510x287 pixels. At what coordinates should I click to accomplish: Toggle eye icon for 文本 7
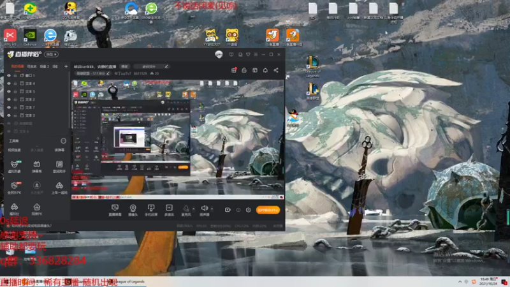pyautogui.click(x=9, y=107)
